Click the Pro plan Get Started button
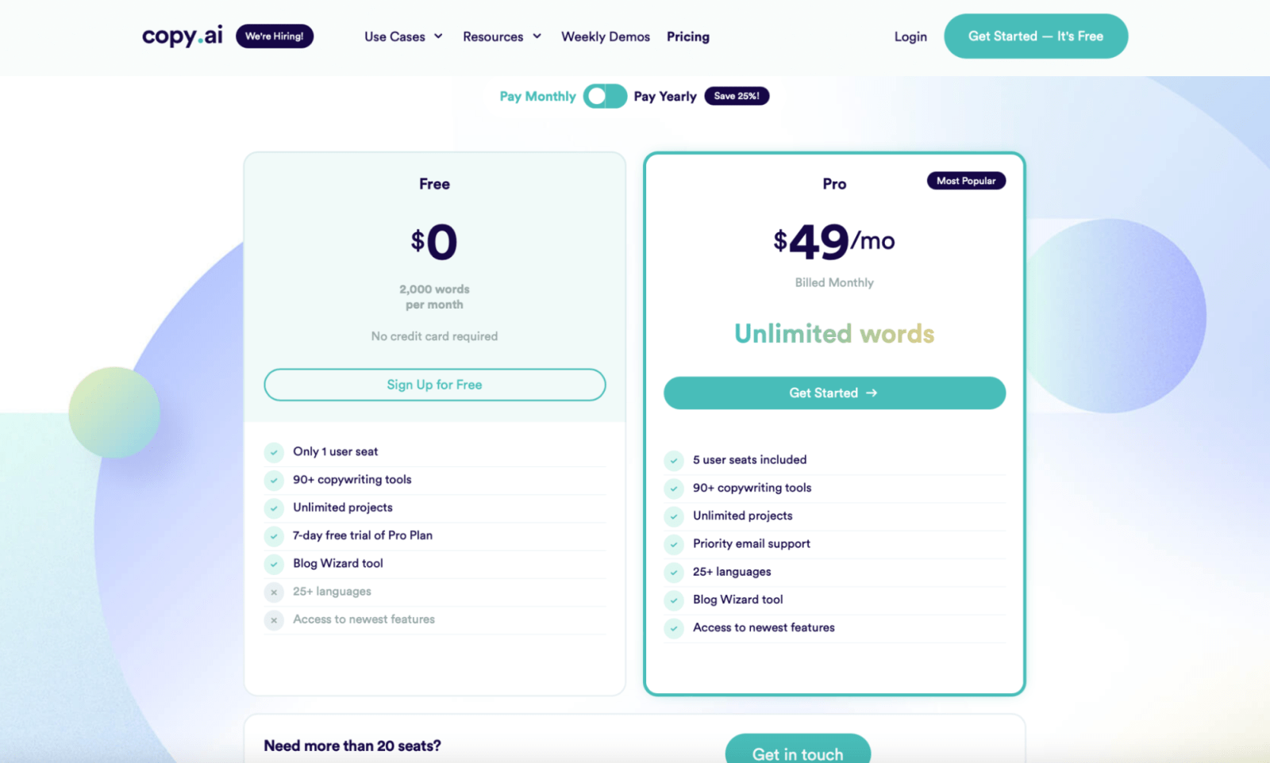Viewport: 1270px width, 763px height. (x=834, y=393)
